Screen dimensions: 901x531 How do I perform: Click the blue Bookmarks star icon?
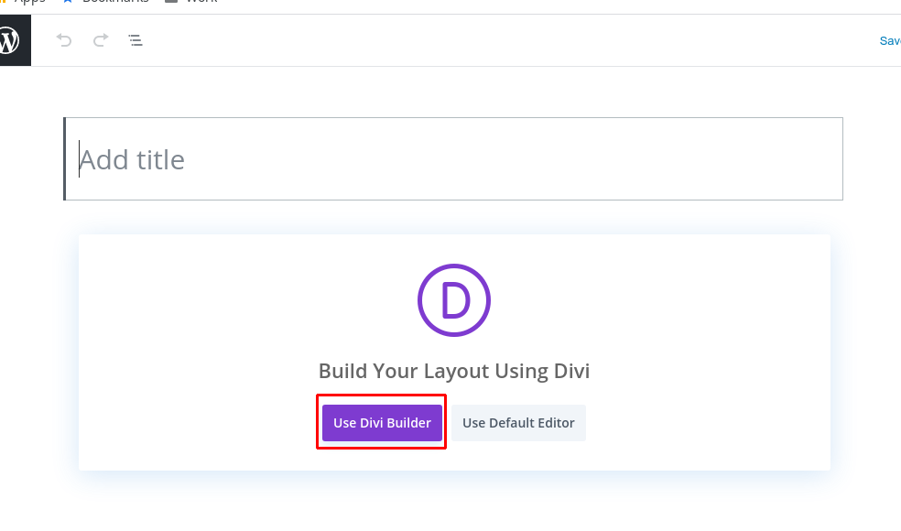coord(68,1)
